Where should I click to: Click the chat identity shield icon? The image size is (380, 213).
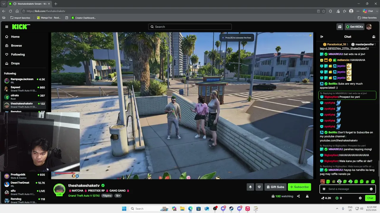coord(324,189)
